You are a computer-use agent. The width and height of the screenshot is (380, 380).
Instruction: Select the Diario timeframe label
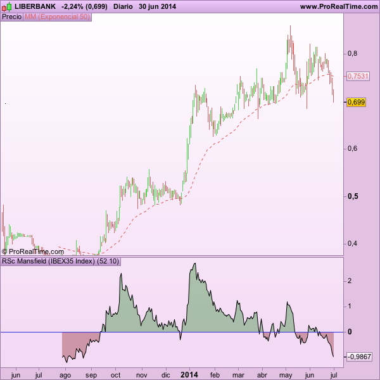[123, 6]
